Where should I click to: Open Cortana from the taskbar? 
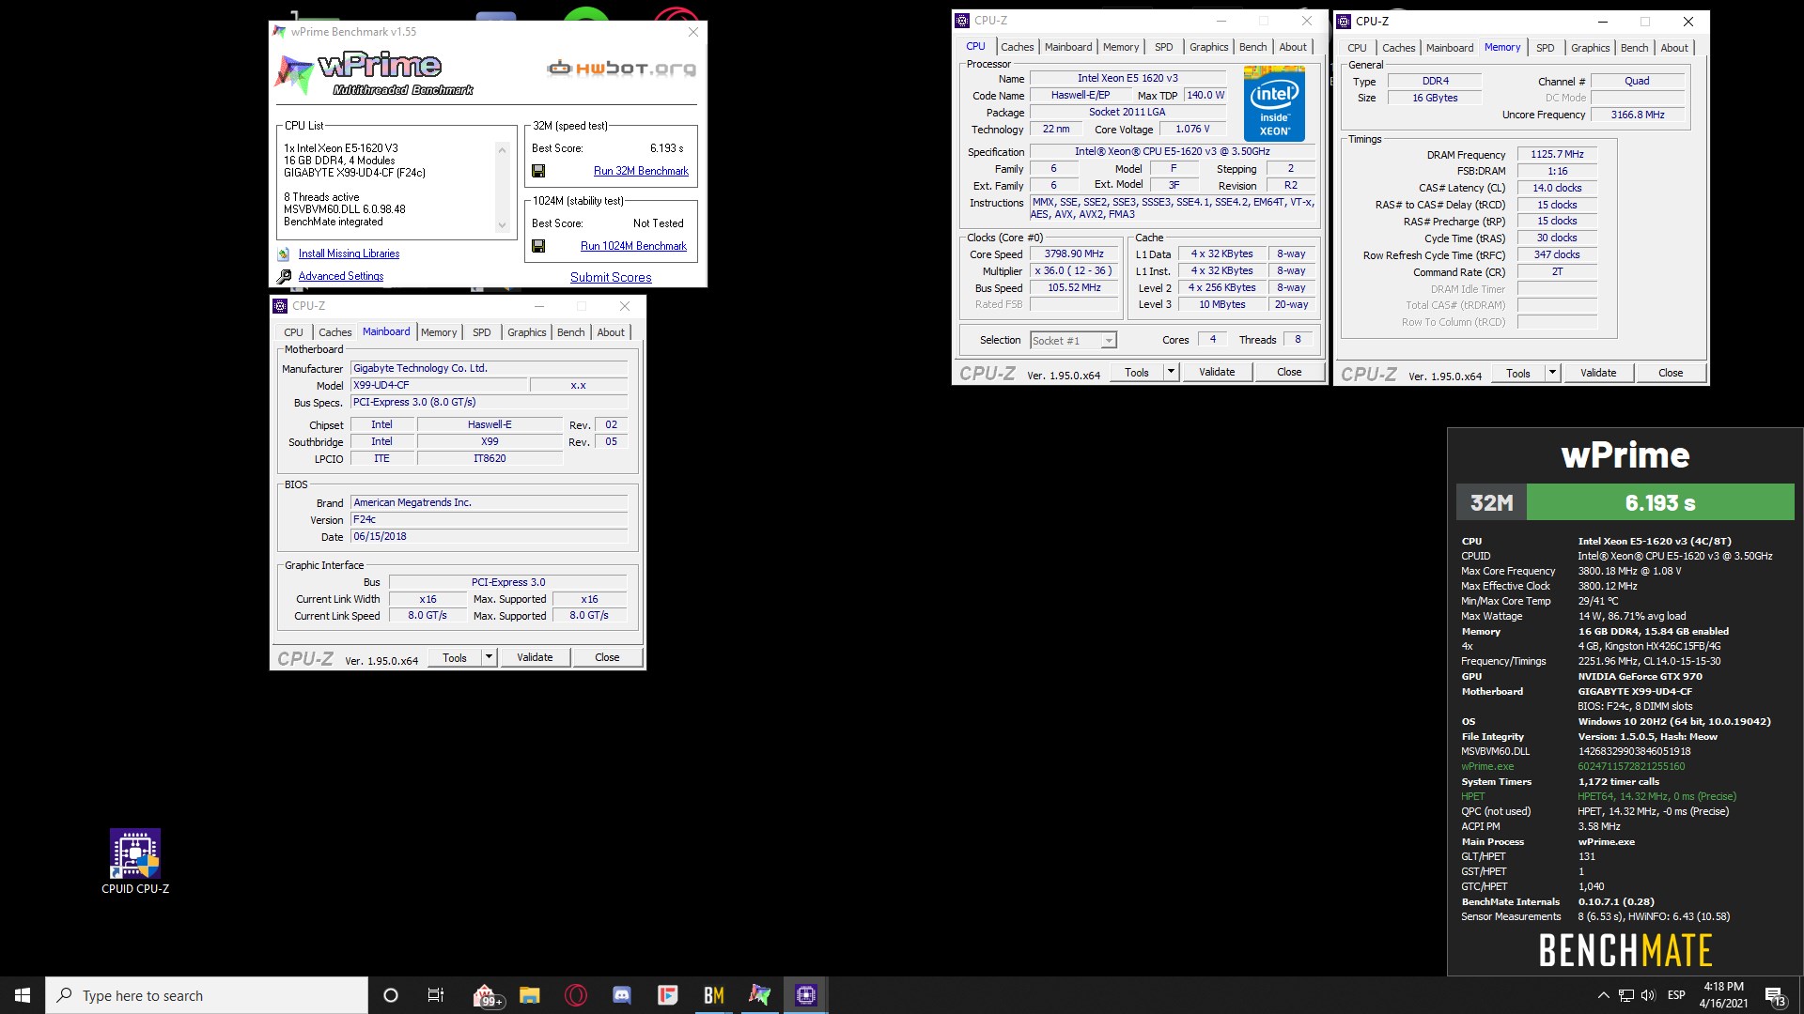391,995
